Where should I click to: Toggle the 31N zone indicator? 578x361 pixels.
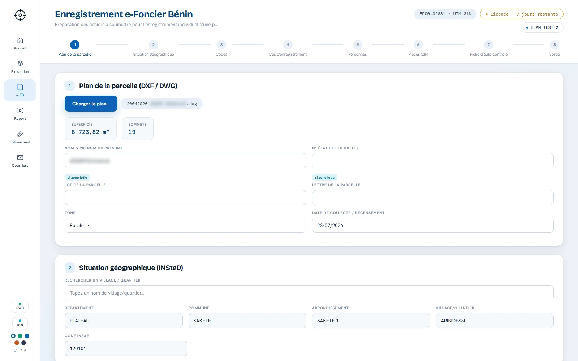coord(20,323)
